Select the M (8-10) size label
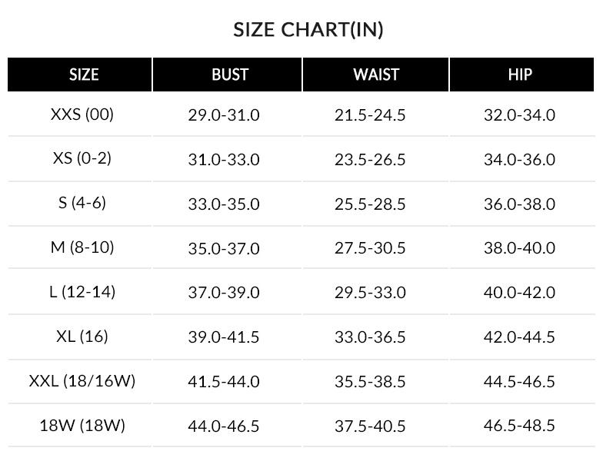This screenshot has width=603, height=461. 82,247
